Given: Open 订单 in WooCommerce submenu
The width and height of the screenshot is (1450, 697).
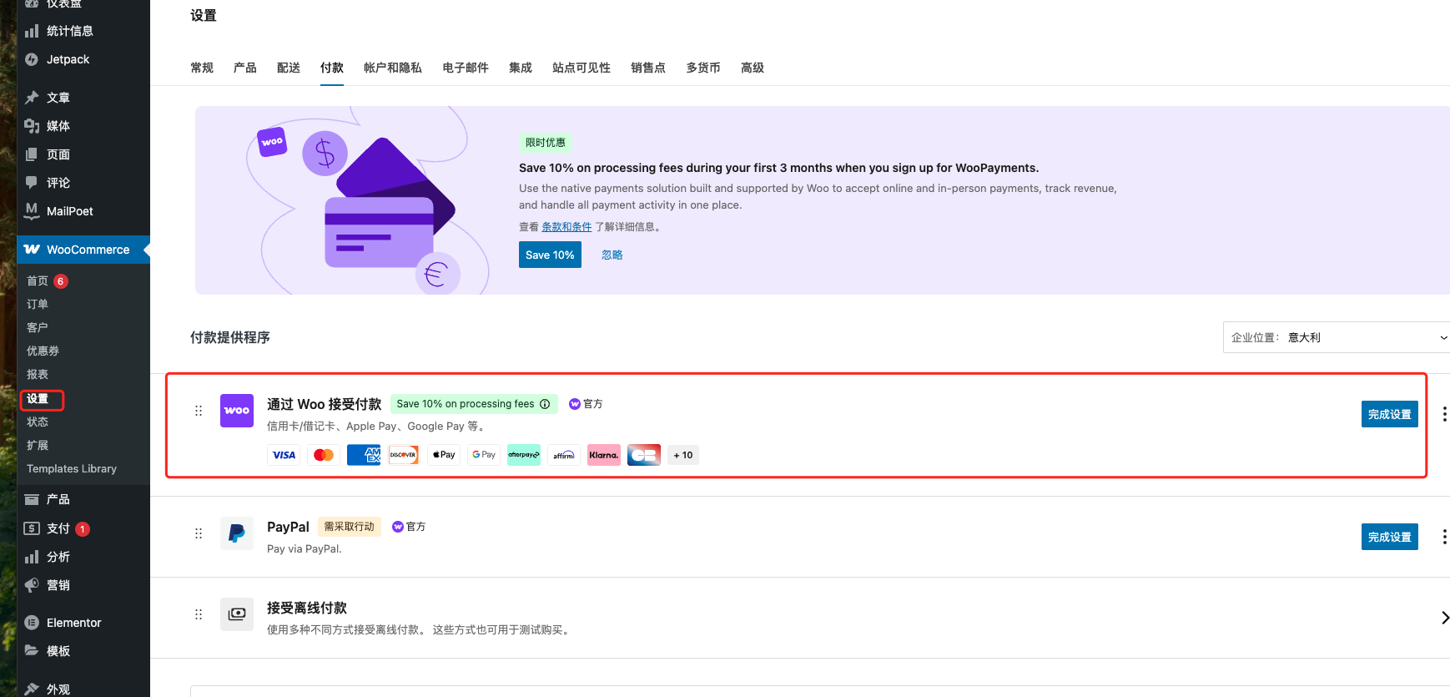Looking at the screenshot, I should pos(38,305).
